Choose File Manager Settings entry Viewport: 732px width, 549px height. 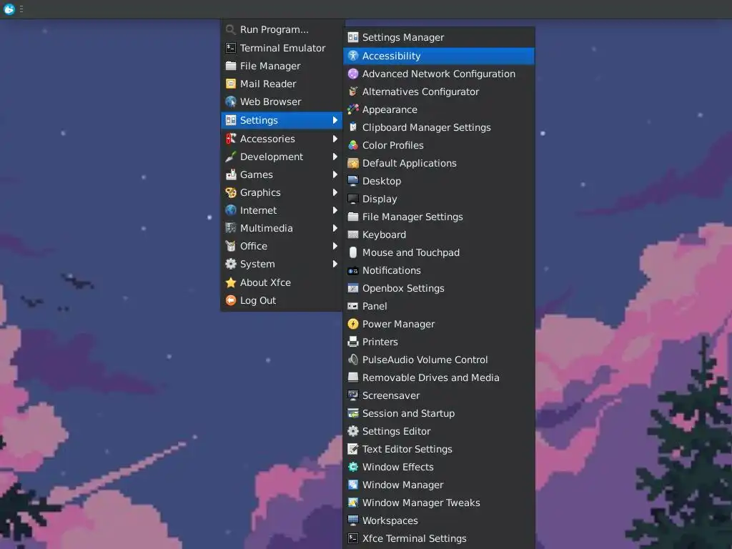point(439,217)
